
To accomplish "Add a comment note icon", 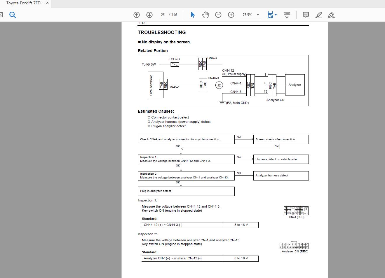I will tap(306, 15).
